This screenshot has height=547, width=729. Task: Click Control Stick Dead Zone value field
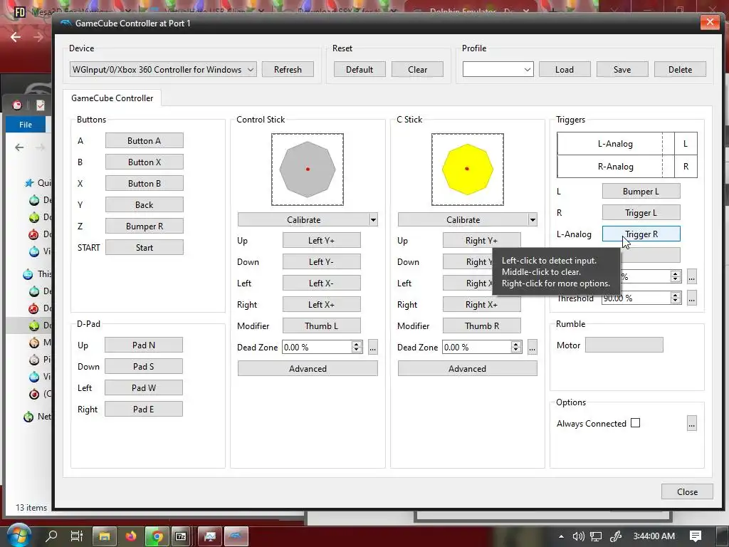tap(317, 347)
